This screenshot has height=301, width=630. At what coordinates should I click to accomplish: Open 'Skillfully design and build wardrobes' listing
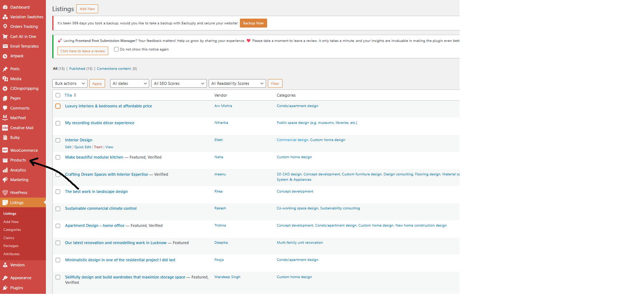pos(125,277)
